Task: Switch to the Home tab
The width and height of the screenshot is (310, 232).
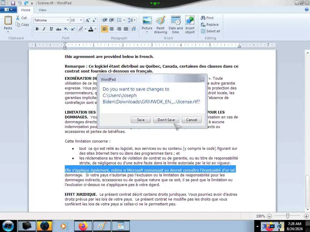Action: pyautogui.click(x=26, y=10)
